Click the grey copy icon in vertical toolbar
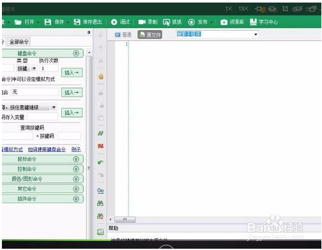 [101, 105]
